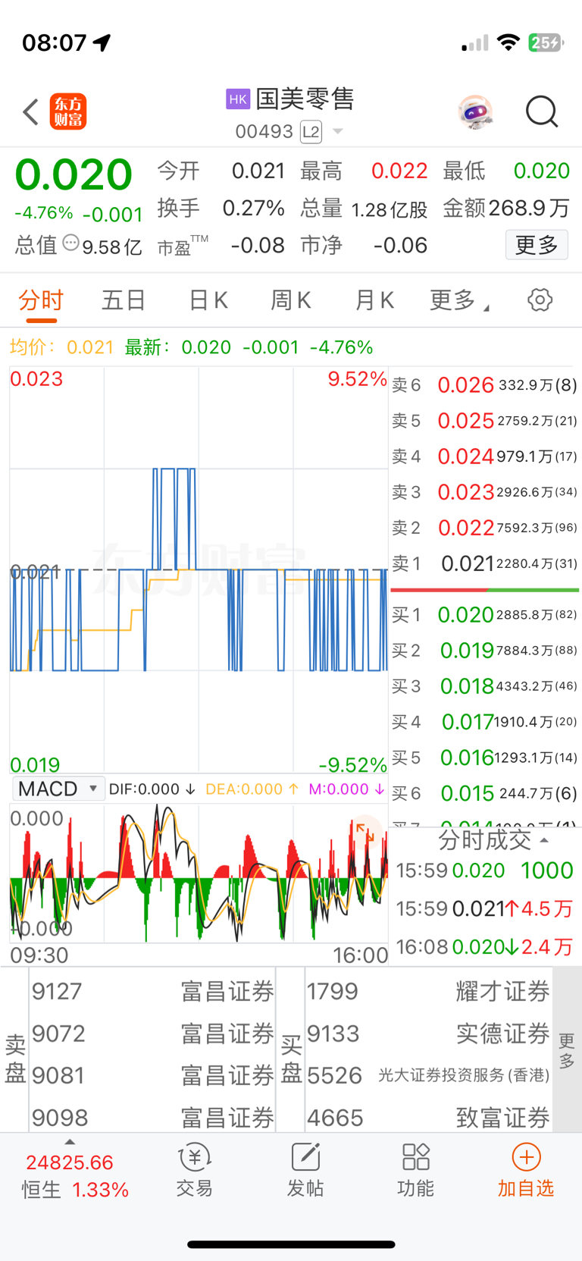Screen dimensions: 582x1261
Task: Tap broker row 5526 光大证券投资服务
Action: [428, 1075]
